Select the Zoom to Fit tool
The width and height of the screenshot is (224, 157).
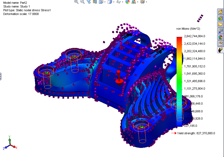[76, 2]
